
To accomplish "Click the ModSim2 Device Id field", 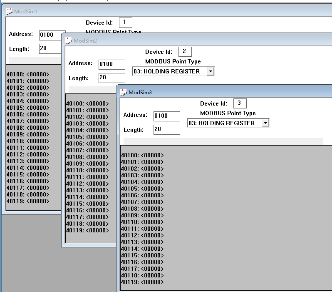I will click(x=185, y=51).
